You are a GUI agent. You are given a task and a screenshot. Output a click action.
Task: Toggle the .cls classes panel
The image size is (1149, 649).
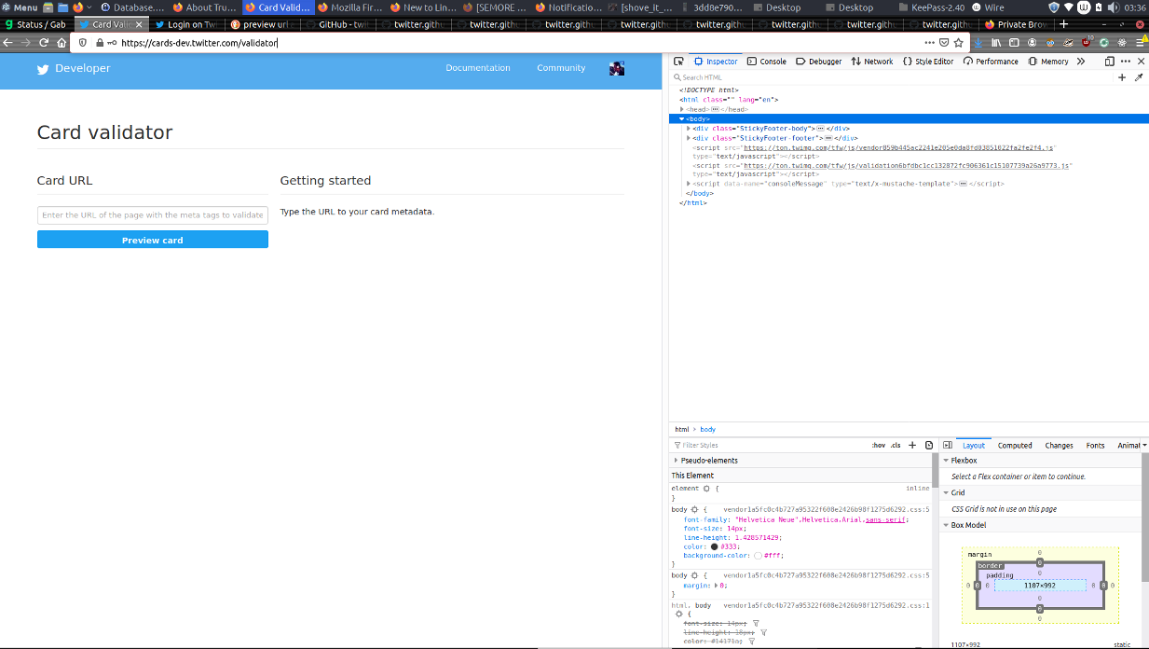click(896, 446)
